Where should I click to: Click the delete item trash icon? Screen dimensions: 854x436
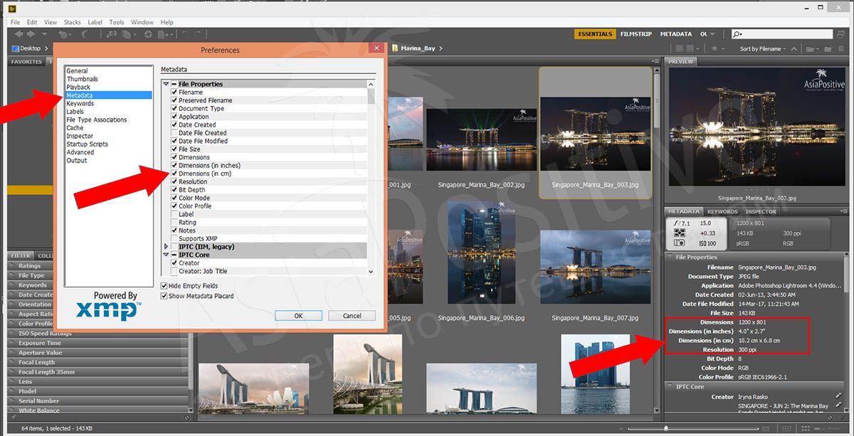pyautogui.click(x=841, y=48)
